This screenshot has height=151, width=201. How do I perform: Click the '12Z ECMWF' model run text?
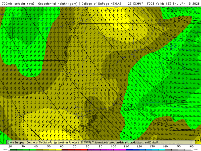135,4
